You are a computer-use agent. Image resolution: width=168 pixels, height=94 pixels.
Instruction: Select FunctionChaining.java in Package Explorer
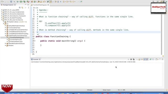[17, 38]
